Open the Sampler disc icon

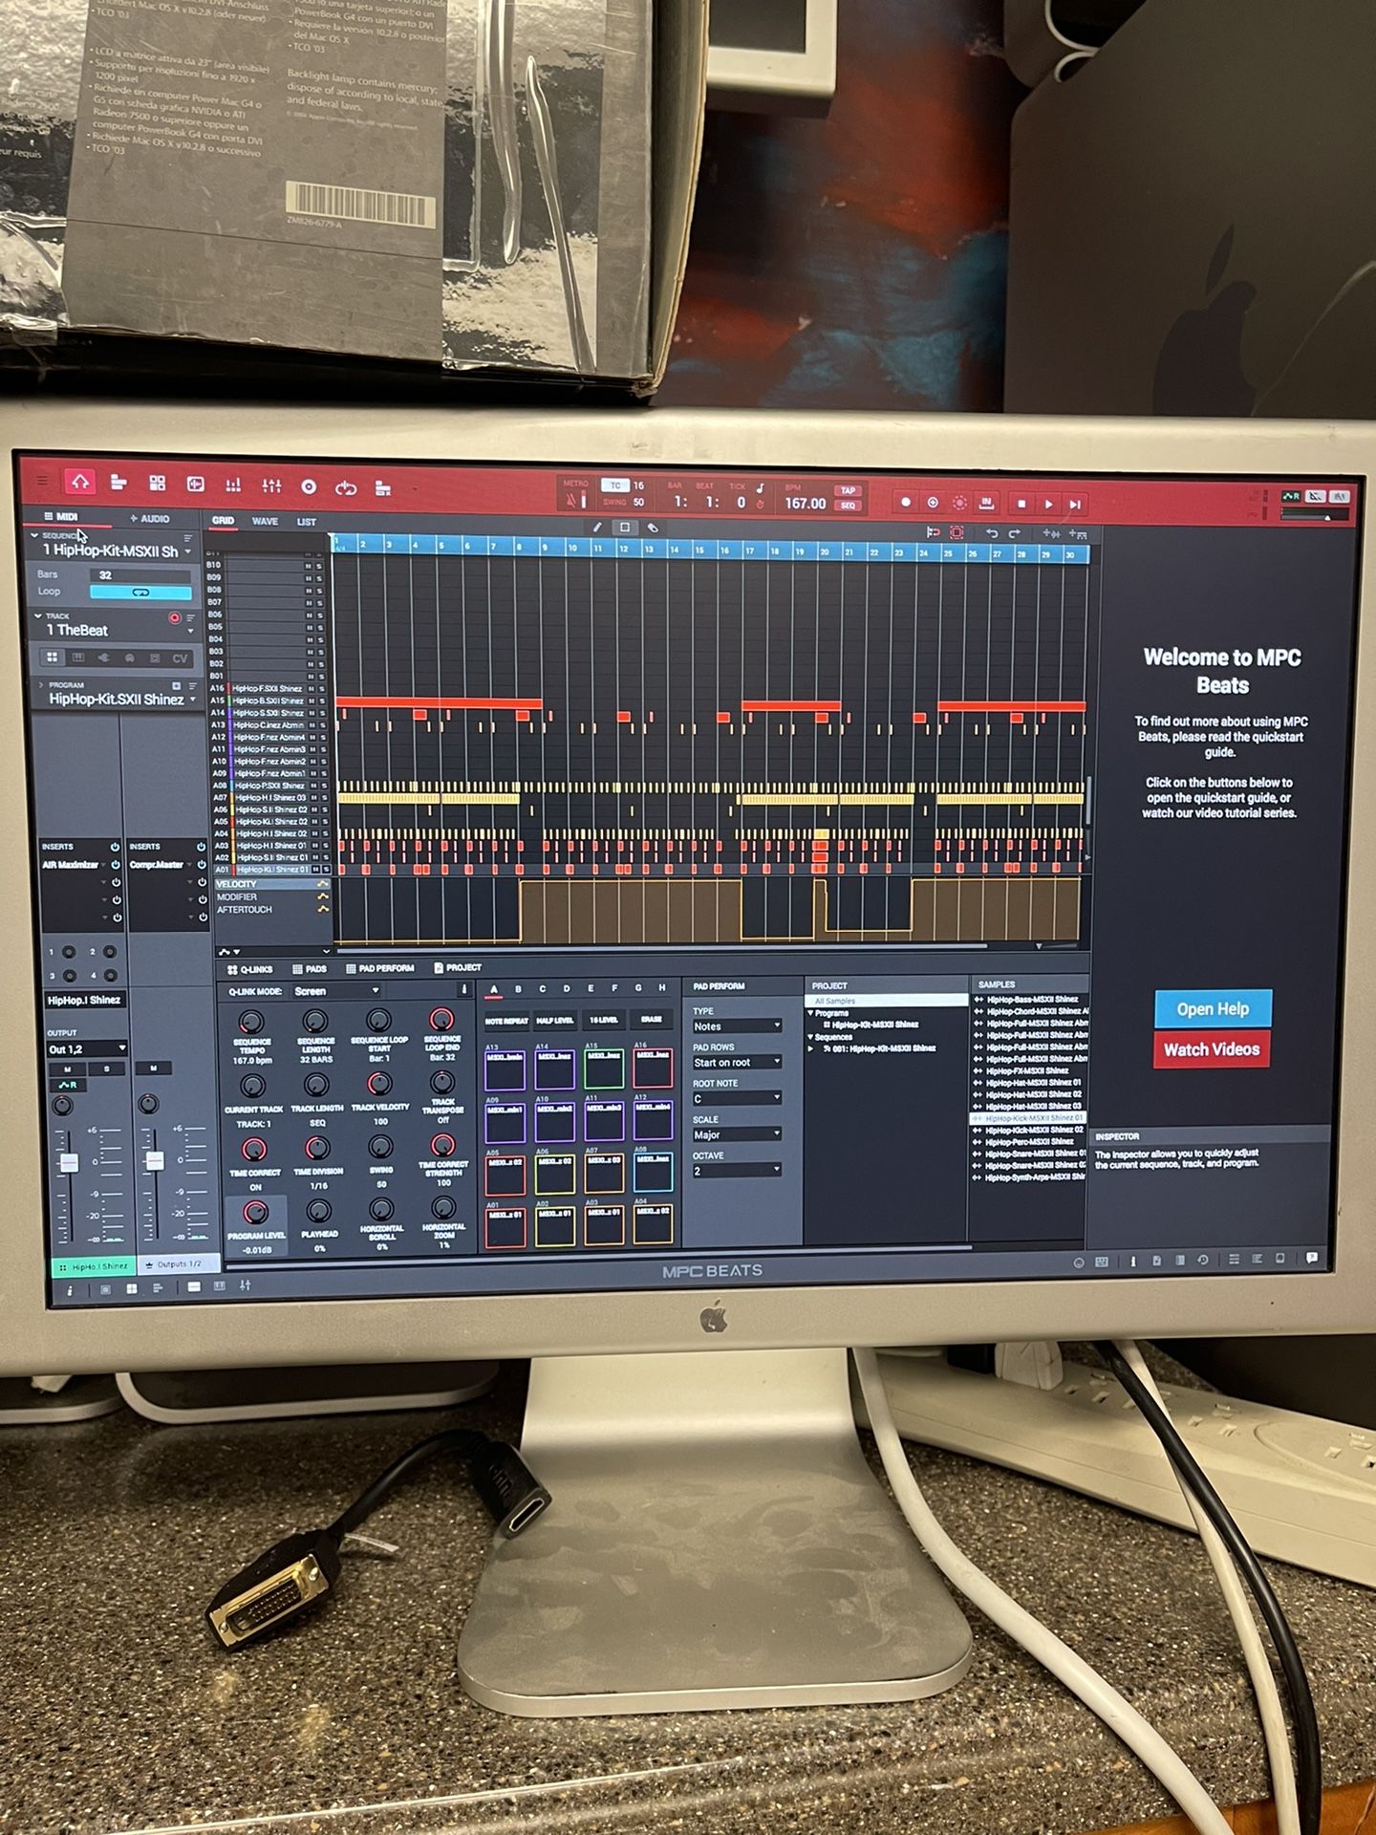[309, 486]
